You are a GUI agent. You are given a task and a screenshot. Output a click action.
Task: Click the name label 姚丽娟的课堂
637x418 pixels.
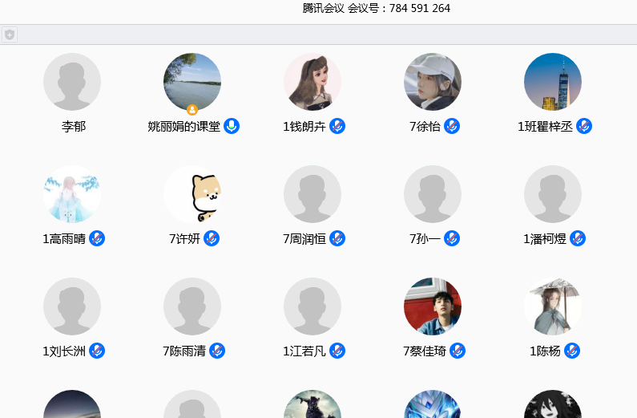click(x=184, y=127)
